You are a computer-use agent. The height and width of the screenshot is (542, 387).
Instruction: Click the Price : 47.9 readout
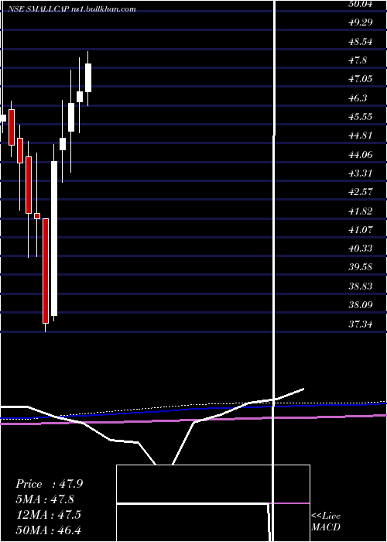(49, 484)
